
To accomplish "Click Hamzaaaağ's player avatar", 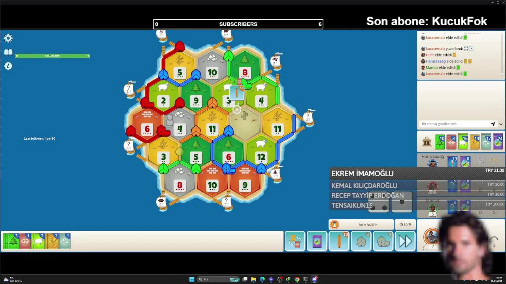I will (x=432, y=163).
